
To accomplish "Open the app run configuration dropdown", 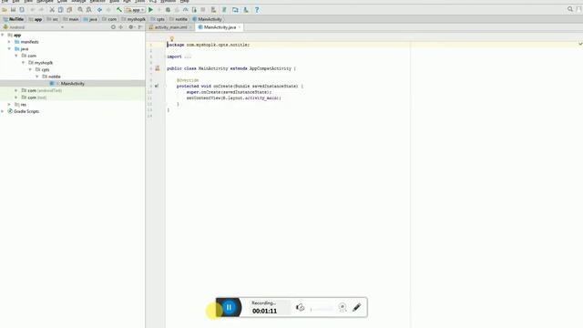I will 136,10.
